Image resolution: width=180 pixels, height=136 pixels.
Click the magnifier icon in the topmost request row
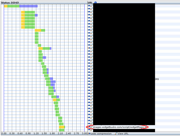91,6
